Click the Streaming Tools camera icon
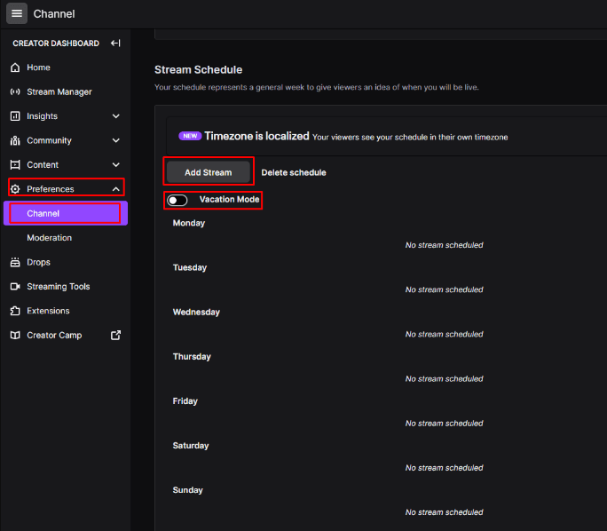 pos(15,287)
